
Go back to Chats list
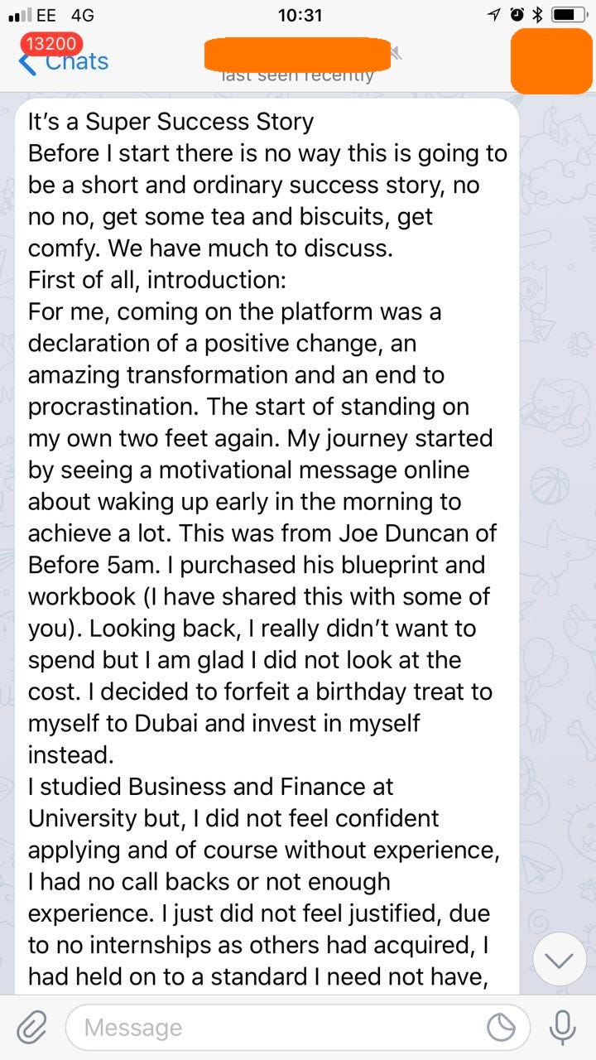point(76,63)
